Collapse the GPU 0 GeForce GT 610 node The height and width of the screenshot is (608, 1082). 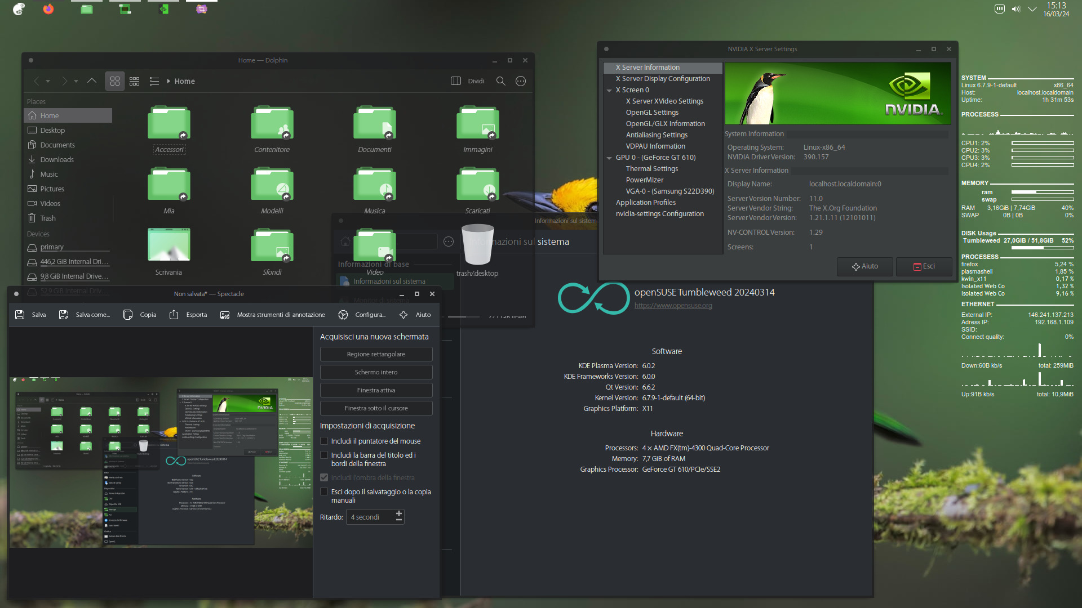click(609, 158)
